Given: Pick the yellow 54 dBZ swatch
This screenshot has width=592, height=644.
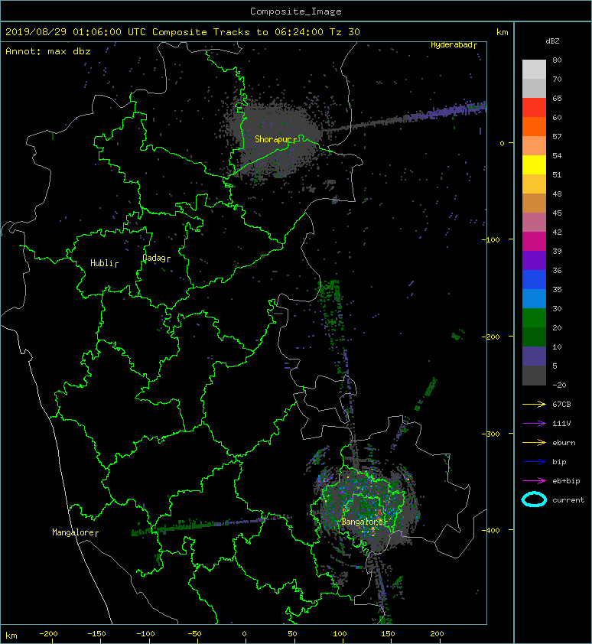Looking at the screenshot, I should 534,164.
